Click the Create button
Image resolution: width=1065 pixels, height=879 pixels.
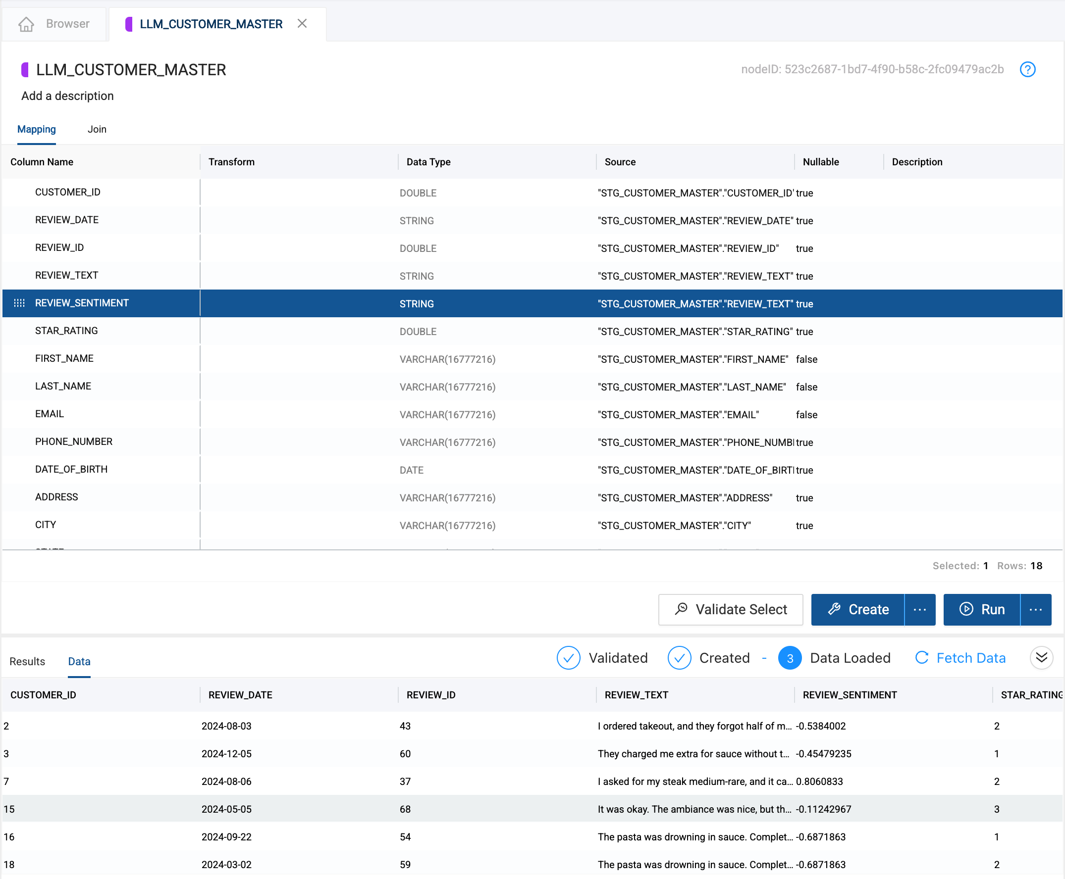(858, 609)
